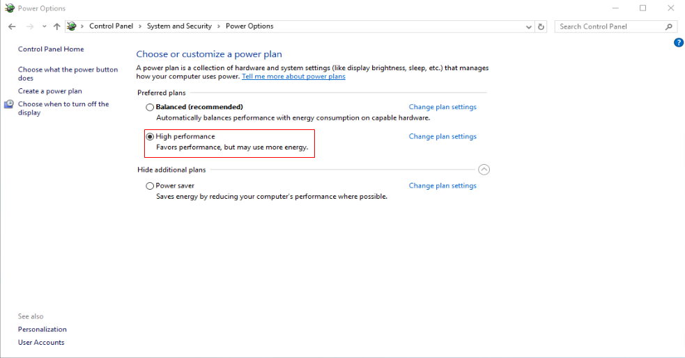The width and height of the screenshot is (685, 358).
Task: Go up one level with the up arrow
Action: 56,26
